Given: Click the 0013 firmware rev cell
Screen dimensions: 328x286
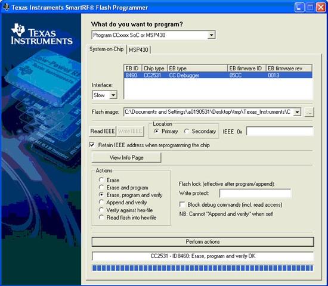Looking at the screenshot, I should point(274,75).
